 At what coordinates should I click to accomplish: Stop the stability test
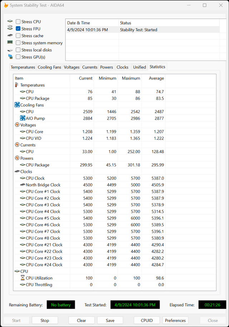coord(45,320)
